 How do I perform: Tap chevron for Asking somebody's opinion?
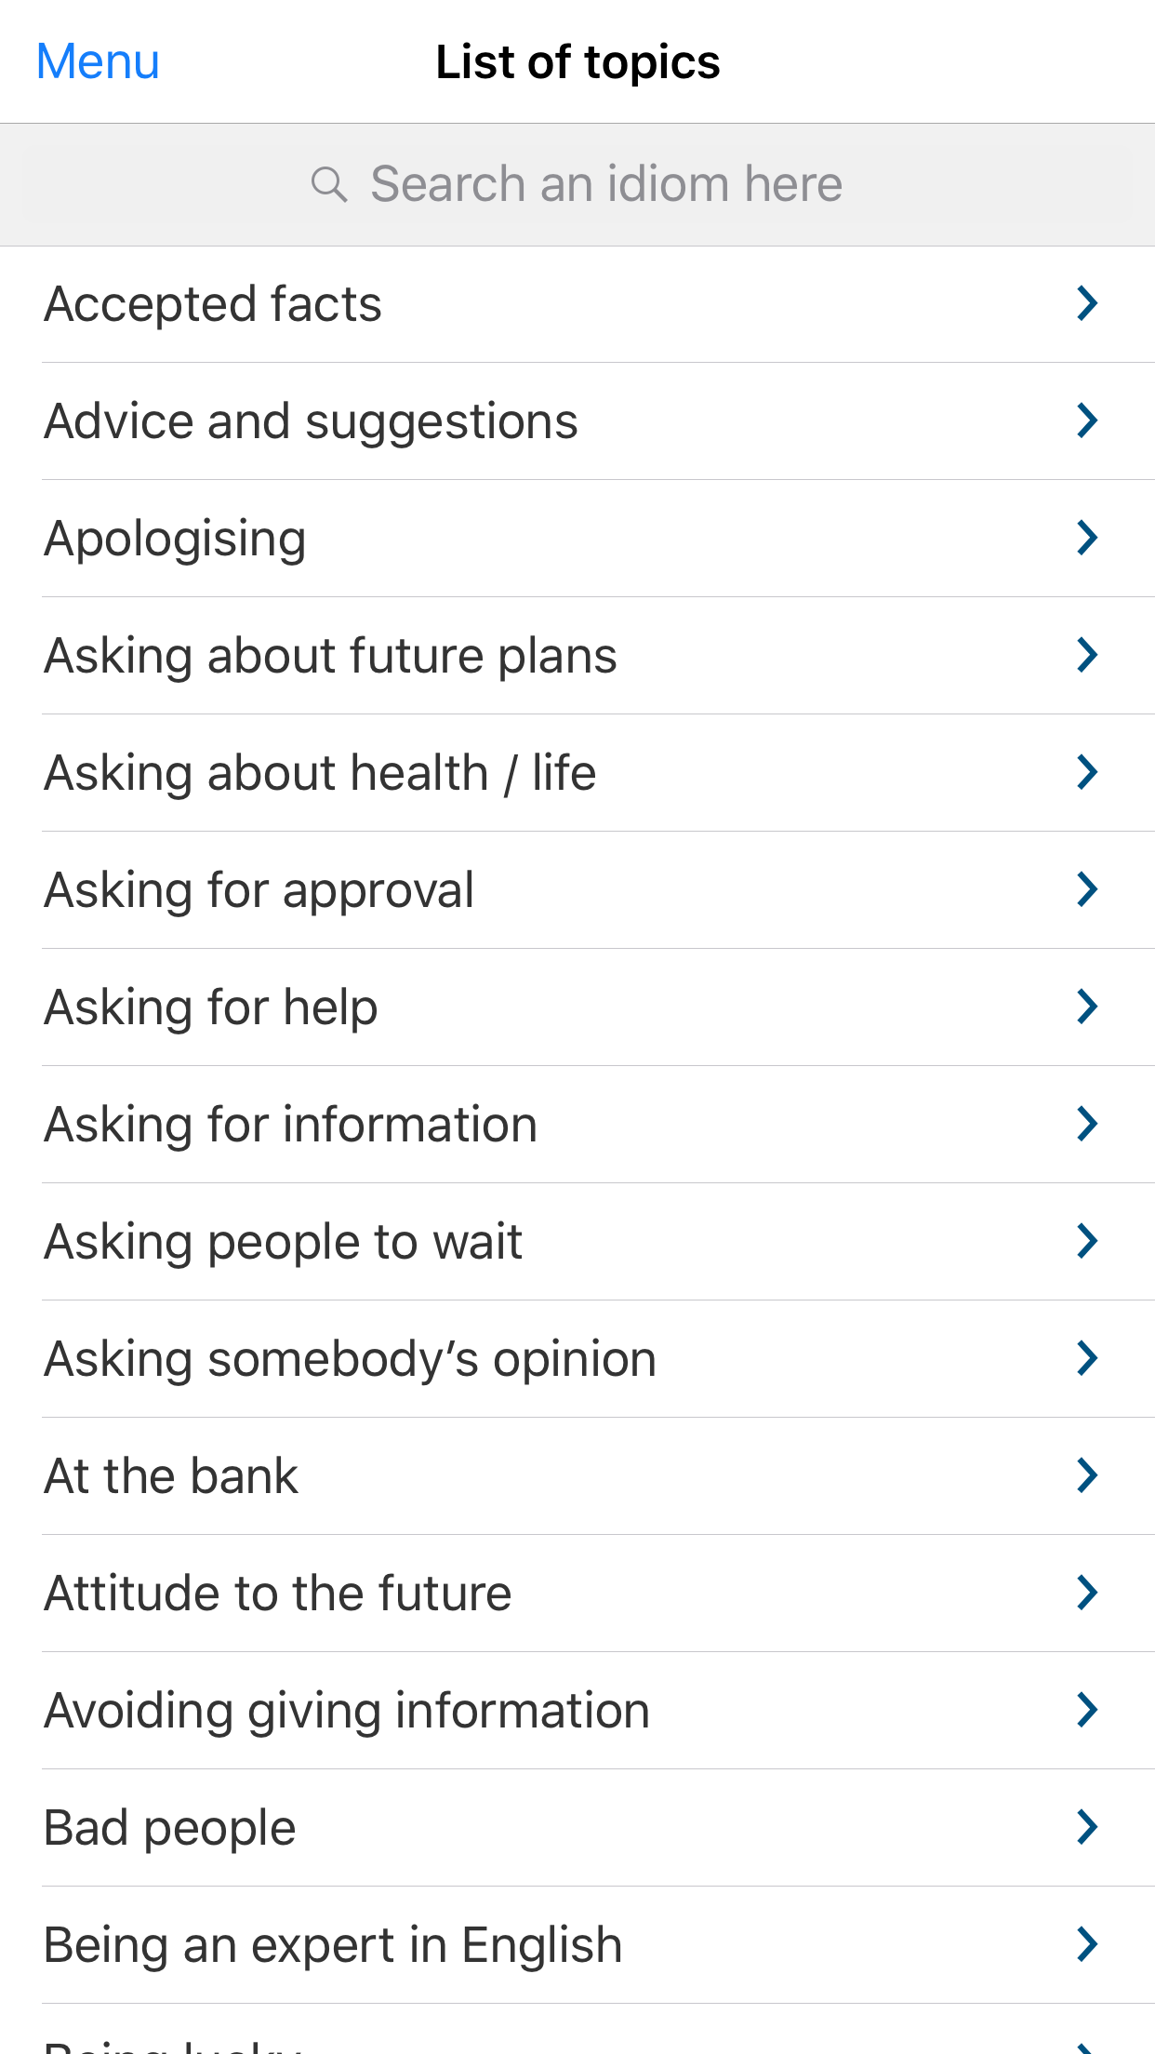tap(1086, 1358)
